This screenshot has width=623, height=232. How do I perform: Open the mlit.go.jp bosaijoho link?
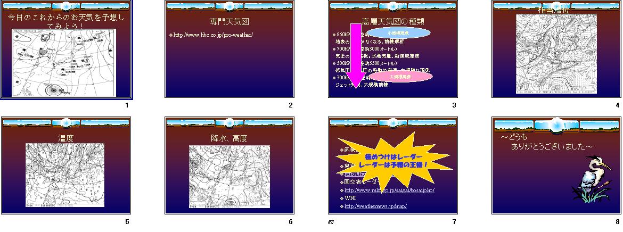tap(390, 190)
